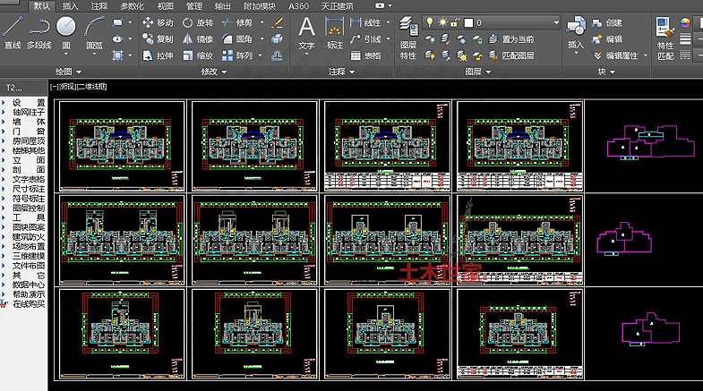Select the 直线 (Line) tool
The width and height of the screenshot is (703, 391).
coord(13,32)
